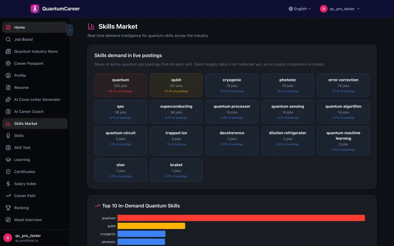The width and height of the screenshot is (394, 246).
Task: Click the red quantum chart bar
Action: coord(241,218)
